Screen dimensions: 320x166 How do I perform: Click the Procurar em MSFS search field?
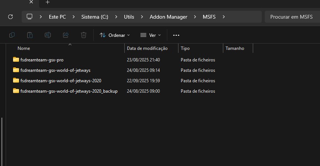pyautogui.click(x=291, y=17)
